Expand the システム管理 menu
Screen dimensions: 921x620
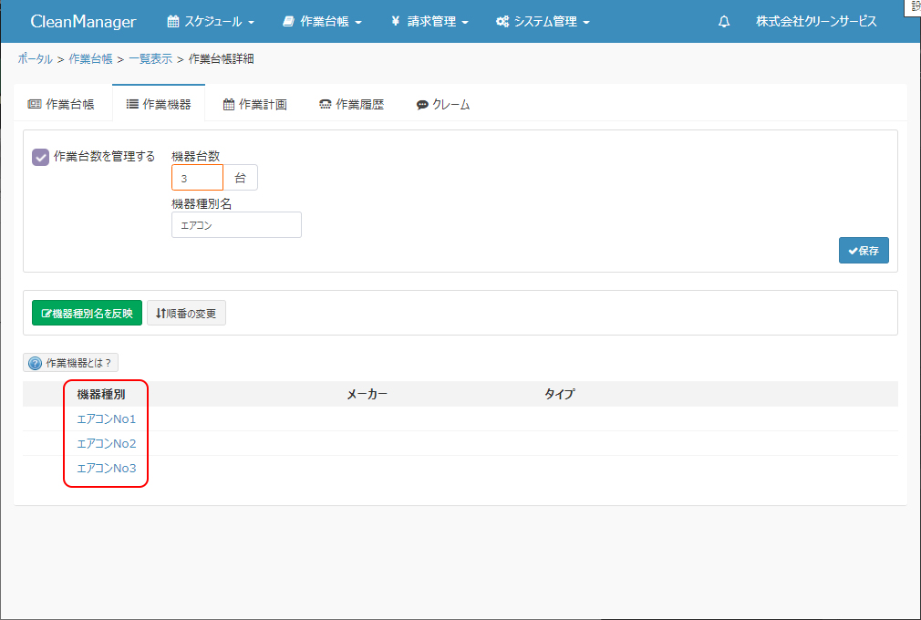pyautogui.click(x=543, y=21)
